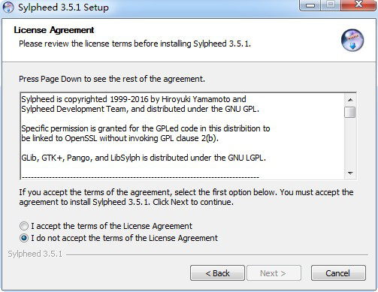Click the Sylpheed title bar app icon

pos(8,7)
